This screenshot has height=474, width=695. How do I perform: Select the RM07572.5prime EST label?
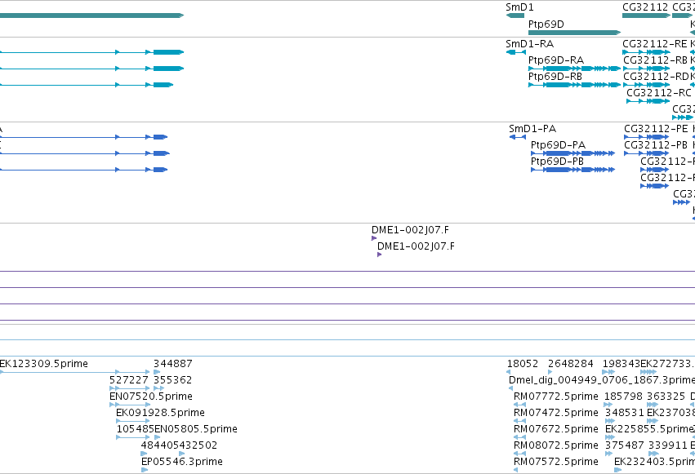point(556,462)
